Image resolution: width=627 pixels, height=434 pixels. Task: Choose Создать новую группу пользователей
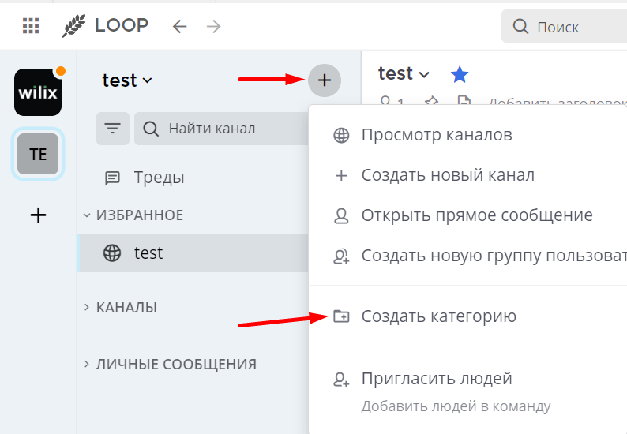point(468,256)
